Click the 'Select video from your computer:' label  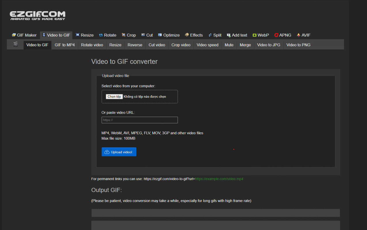click(x=128, y=86)
